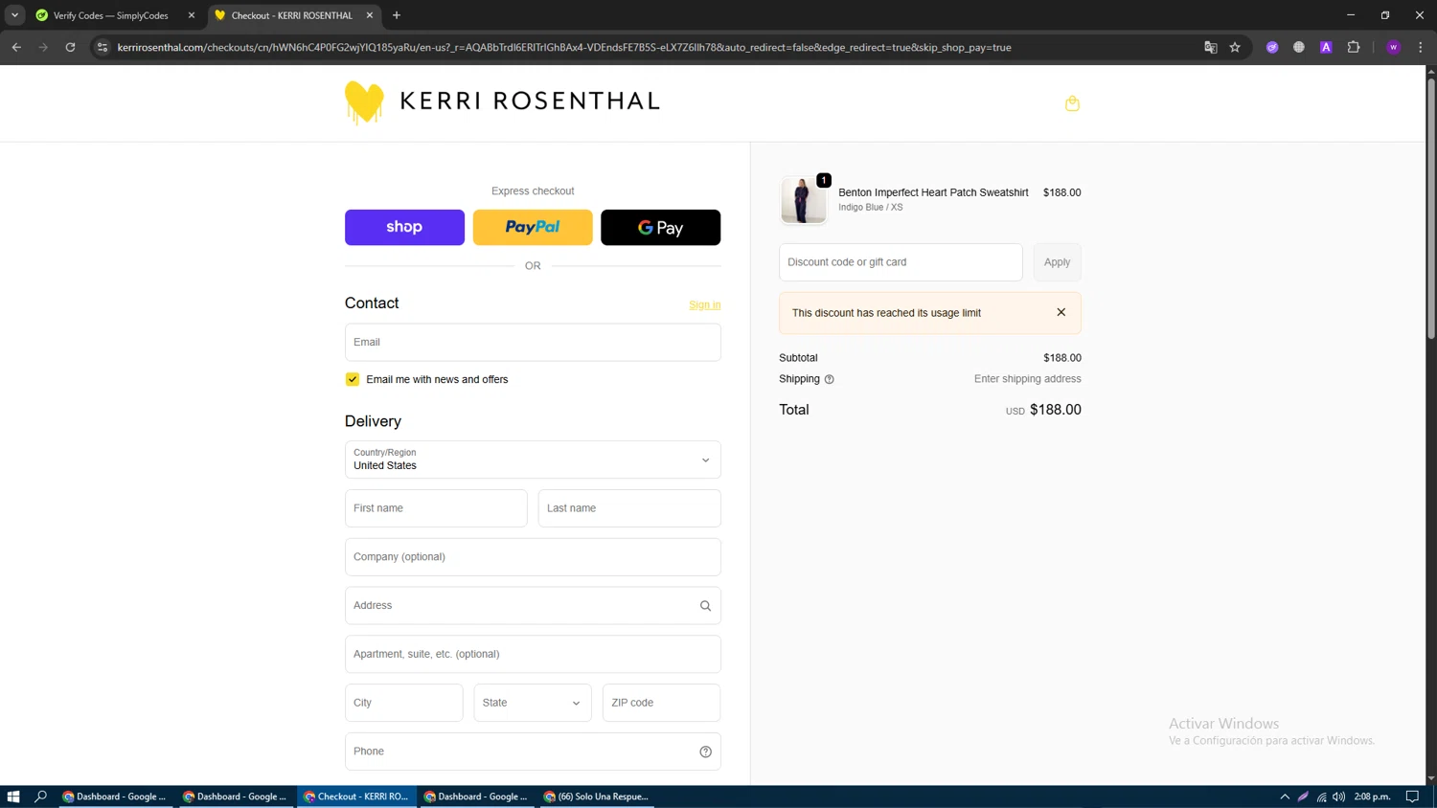Viewport: 1437px width, 808px height.
Task: Expand the Country/Region dropdown
Action: (x=533, y=460)
